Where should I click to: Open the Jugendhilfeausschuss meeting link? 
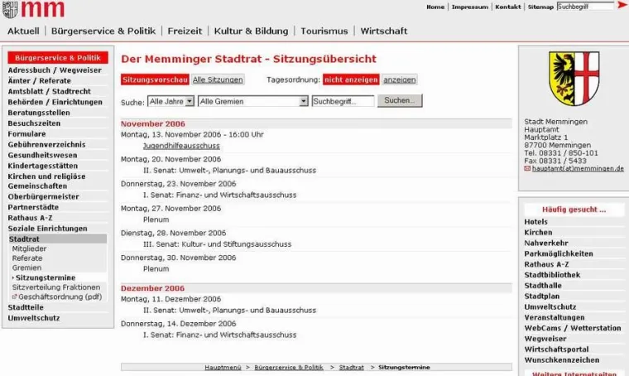181,146
